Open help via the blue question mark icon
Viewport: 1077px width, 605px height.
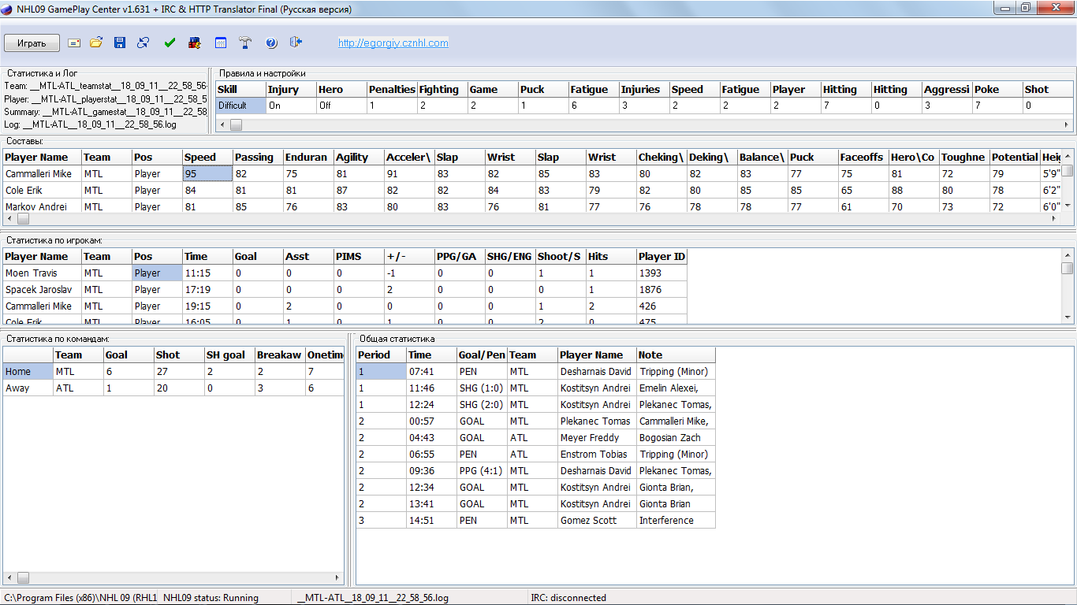(271, 43)
